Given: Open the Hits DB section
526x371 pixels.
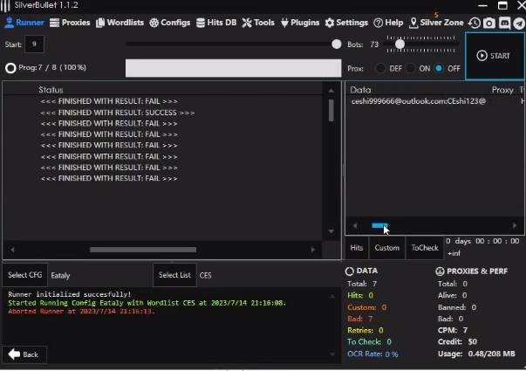Looking at the screenshot, I should click(216, 23).
